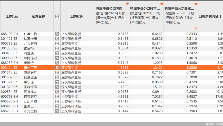This screenshot has height=126, width=223.
Task: Click the 证券板块 column header
Action: pyautogui.click(x=76, y=16)
